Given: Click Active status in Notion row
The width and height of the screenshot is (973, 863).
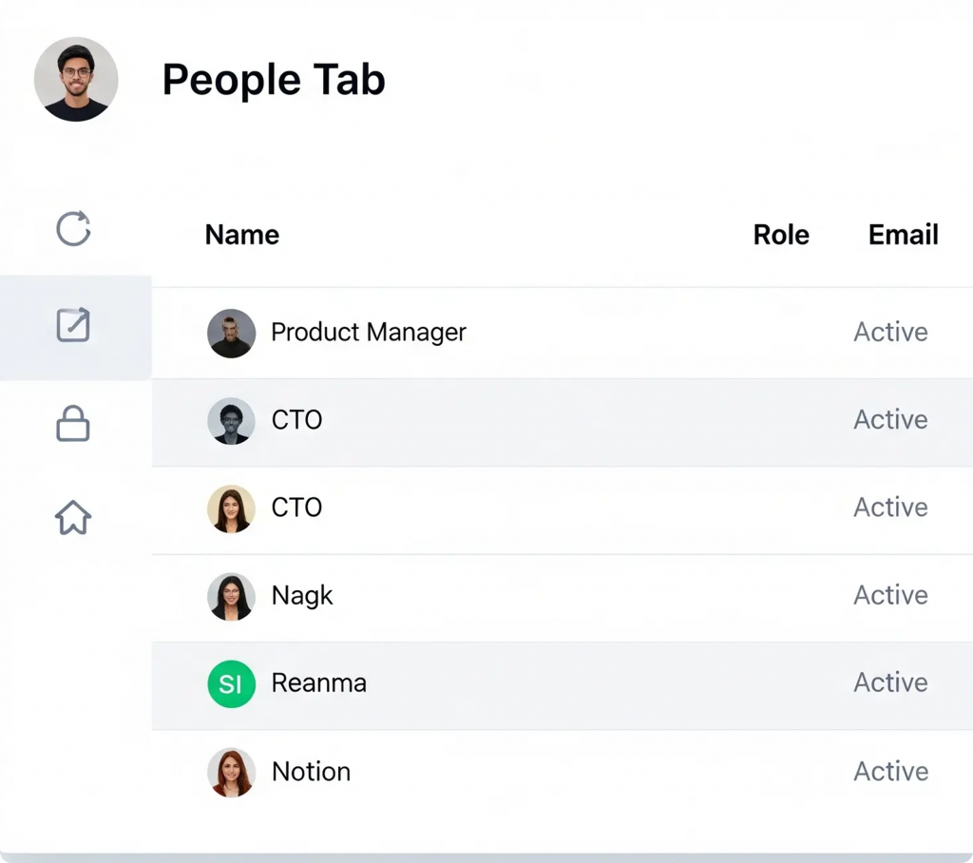Looking at the screenshot, I should point(890,772).
